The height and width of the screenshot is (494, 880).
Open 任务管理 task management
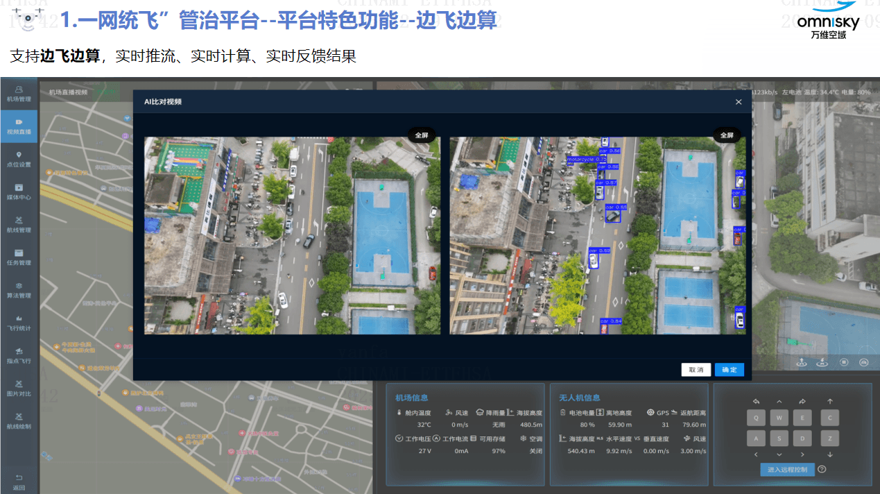pyautogui.click(x=19, y=257)
